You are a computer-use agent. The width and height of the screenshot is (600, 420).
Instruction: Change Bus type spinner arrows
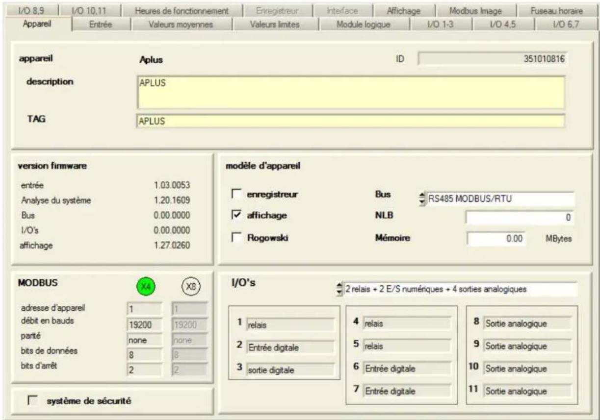click(421, 199)
